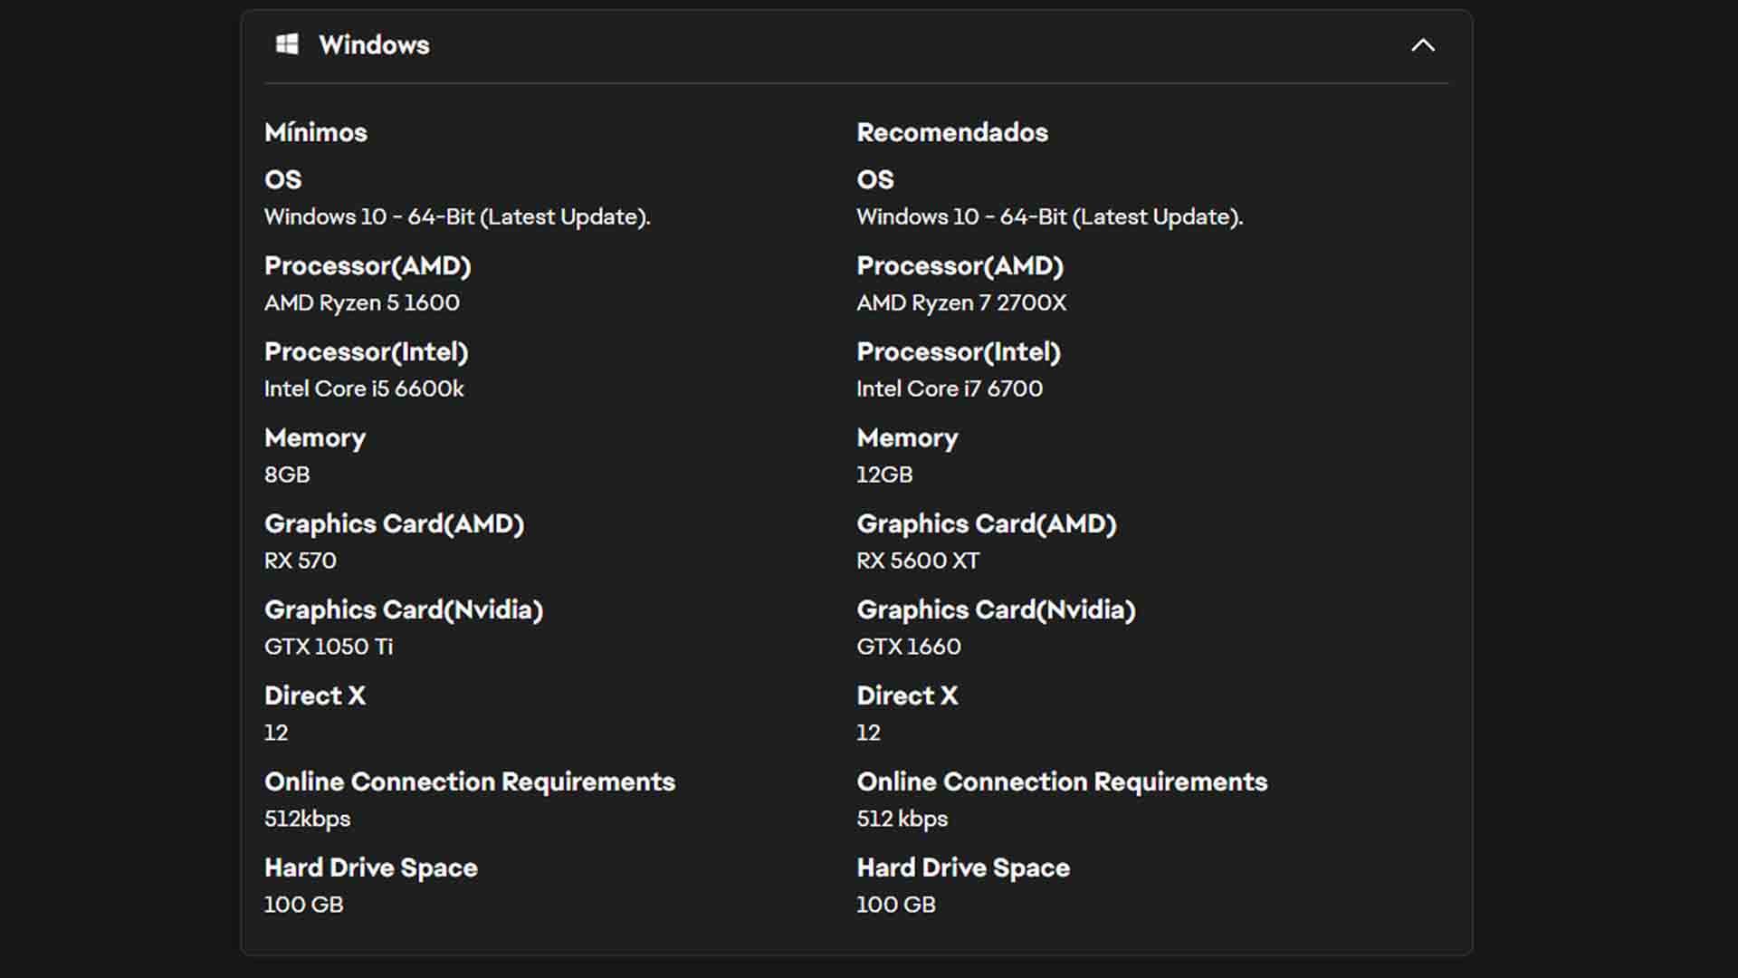1738x978 pixels.
Task: Select Processor(Intel) label under Mínimos
Action: coord(366,352)
